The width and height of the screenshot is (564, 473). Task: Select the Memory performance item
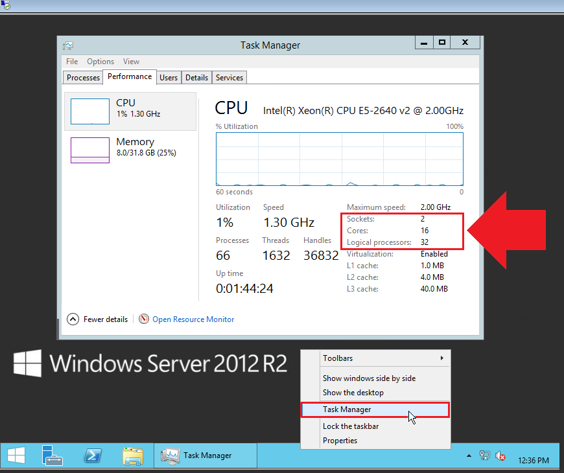click(x=130, y=150)
